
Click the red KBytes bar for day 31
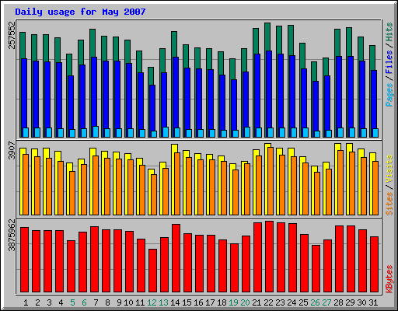(375, 264)
